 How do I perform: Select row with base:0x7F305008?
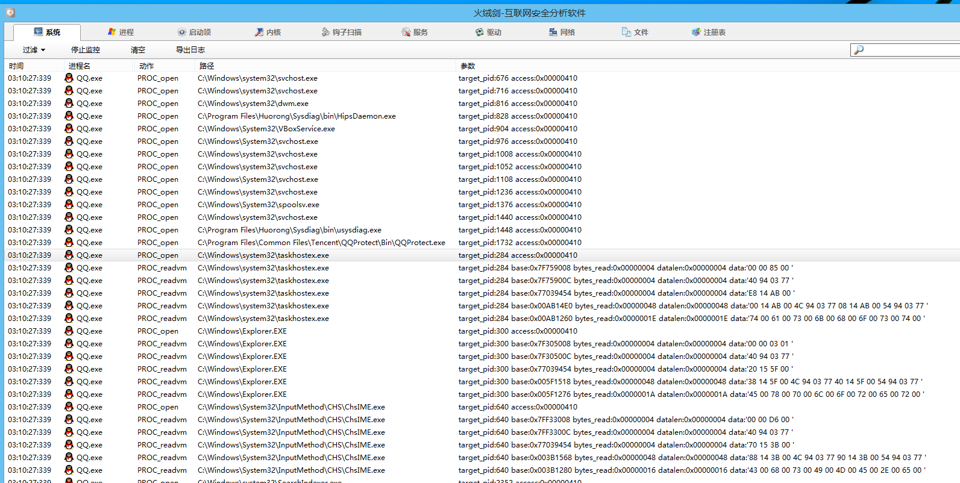(x=482, y=344)
